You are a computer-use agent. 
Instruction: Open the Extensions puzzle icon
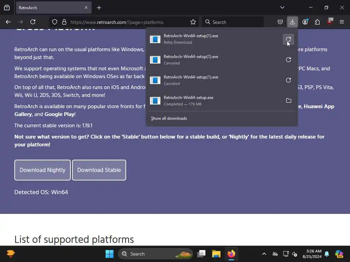click(x=317, y=22)
